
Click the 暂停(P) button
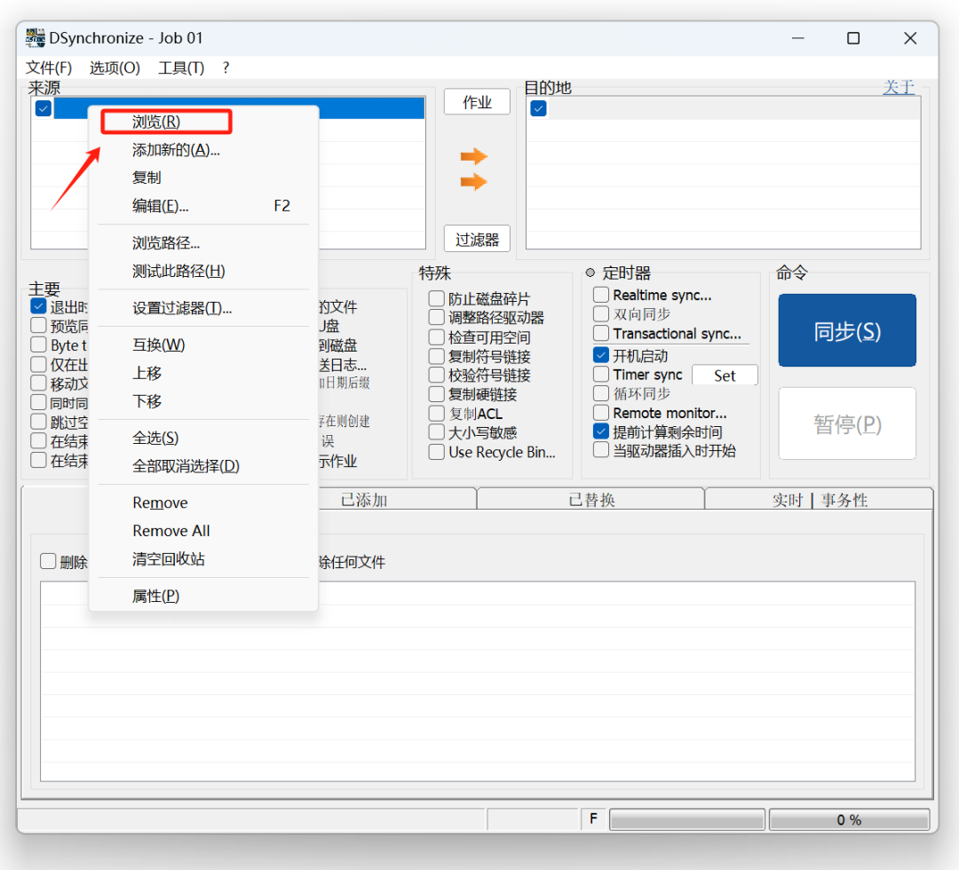[847, 423]
